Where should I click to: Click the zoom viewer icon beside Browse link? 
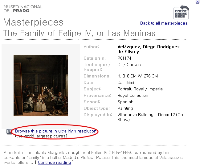coord(9,131)
